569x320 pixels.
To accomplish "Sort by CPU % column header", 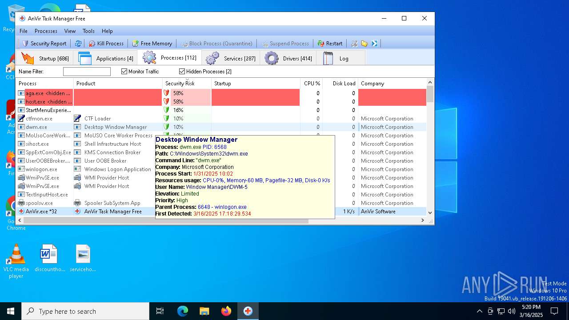I will click(311, 83).
